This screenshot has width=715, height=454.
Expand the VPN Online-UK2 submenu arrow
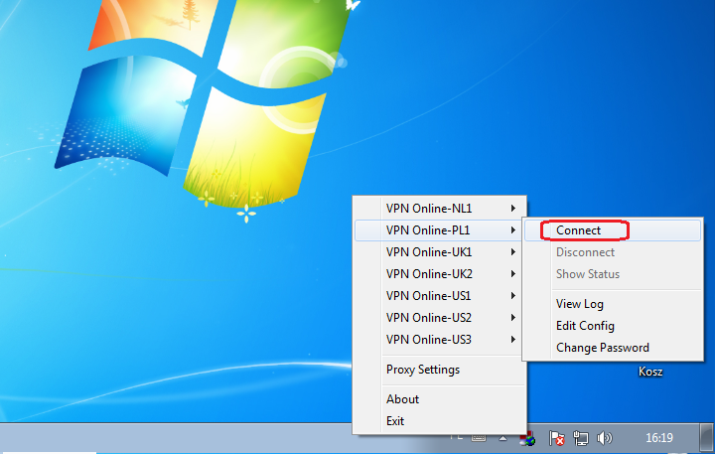(x=513, y=274)
